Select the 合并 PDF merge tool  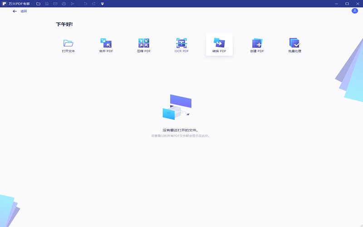pyautogui.click(x=106, y=44)
